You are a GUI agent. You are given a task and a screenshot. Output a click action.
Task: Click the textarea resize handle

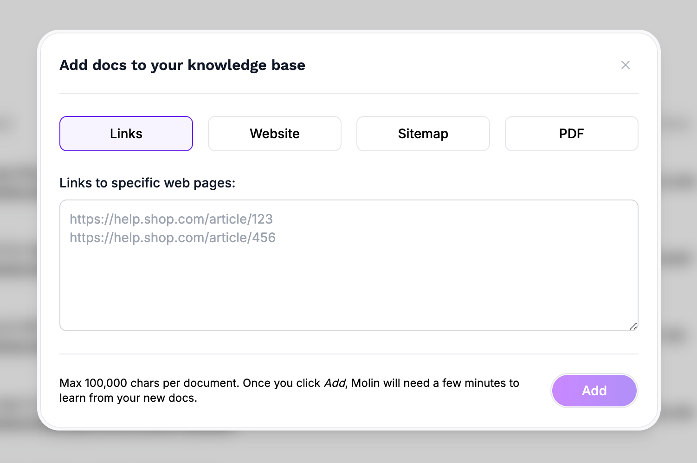coord(633,326)
